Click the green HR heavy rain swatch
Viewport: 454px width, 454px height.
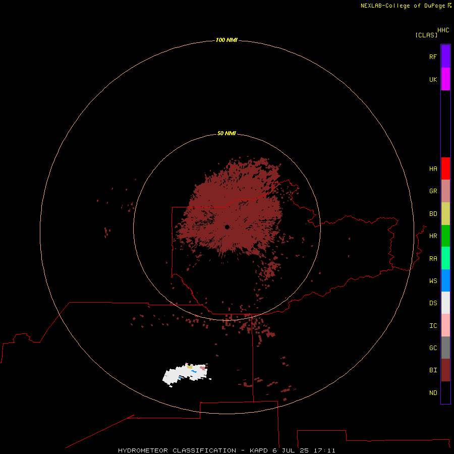tap(445, 236)
